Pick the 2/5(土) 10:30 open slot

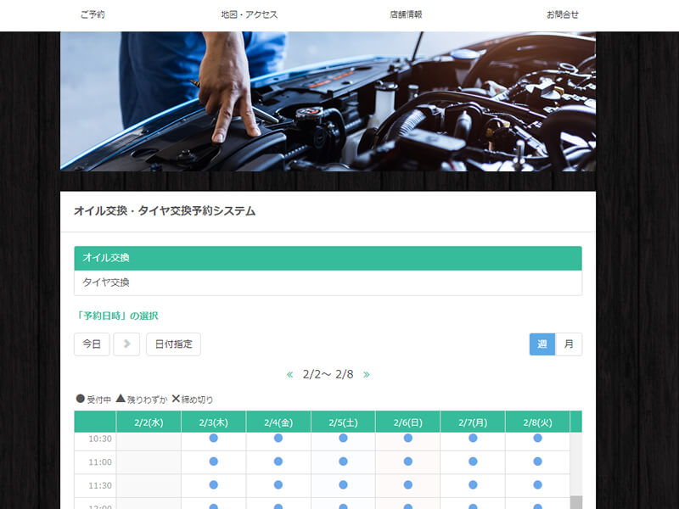coord(343,439)
